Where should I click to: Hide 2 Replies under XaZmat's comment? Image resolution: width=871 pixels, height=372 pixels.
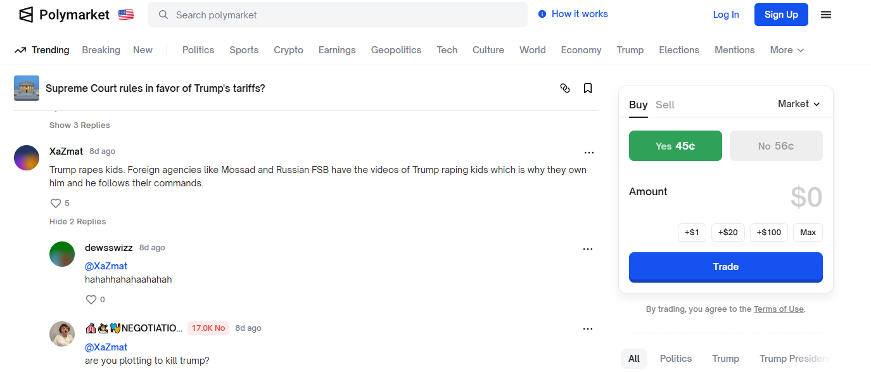pos(78,222)
